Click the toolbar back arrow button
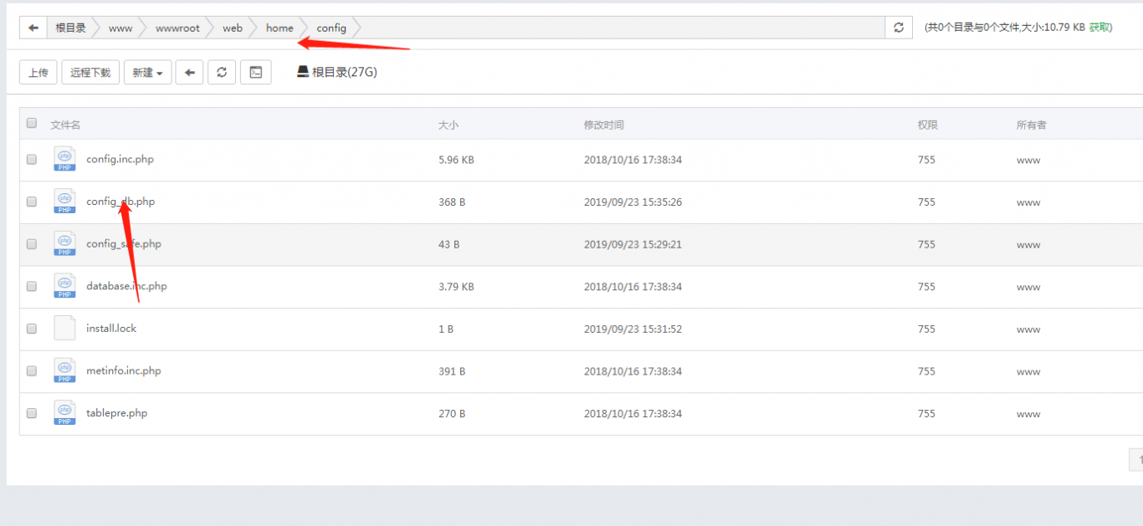This screenshot has height=526, width=1143. tap(189, 73)
